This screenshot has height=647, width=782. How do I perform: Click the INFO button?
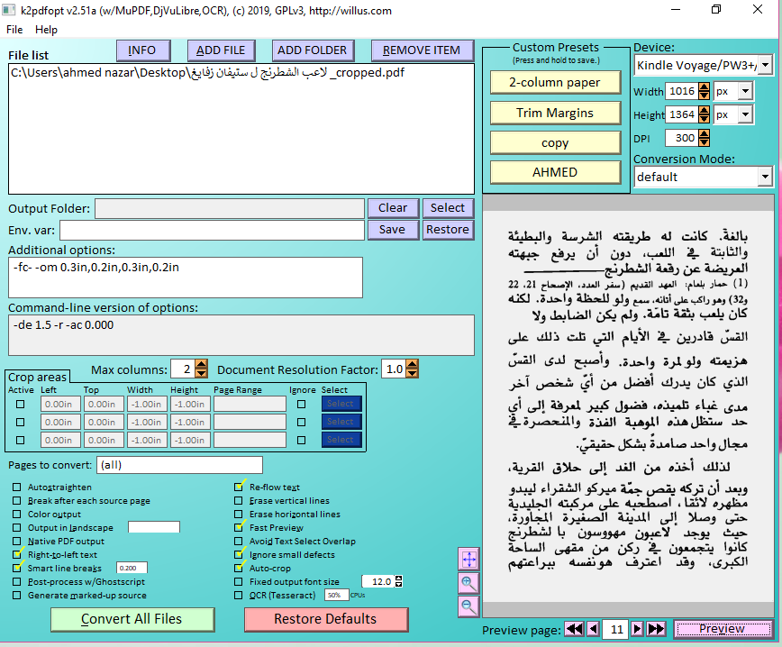pos(143,50)
